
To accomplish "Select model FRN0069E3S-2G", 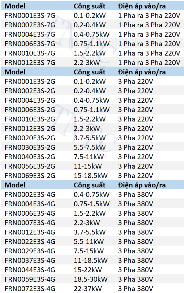I will pos(30,176).
